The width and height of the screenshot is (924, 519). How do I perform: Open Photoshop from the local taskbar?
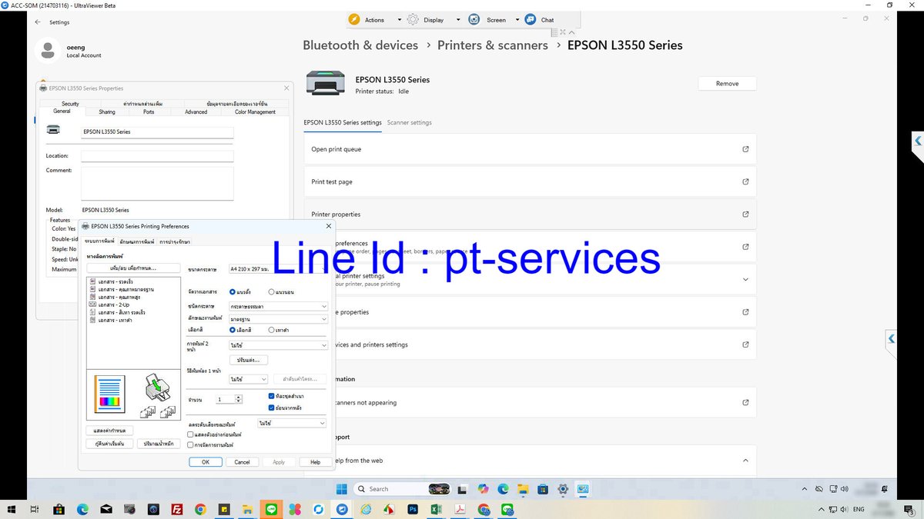point(413,509)
